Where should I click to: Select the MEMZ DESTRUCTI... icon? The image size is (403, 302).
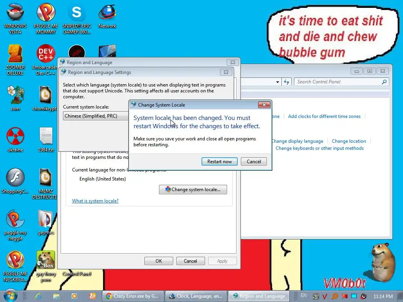click(45, 183)
